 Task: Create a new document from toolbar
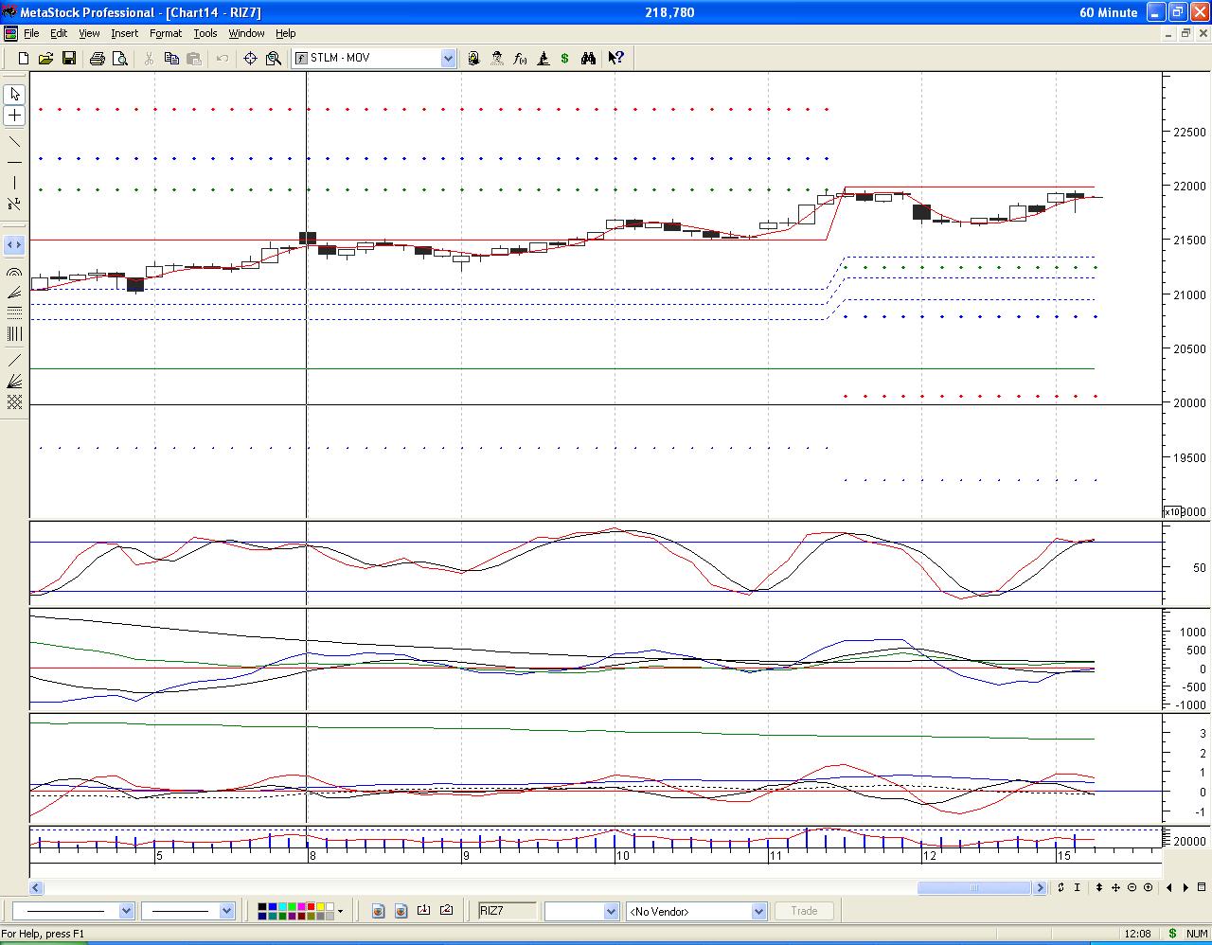24,58
